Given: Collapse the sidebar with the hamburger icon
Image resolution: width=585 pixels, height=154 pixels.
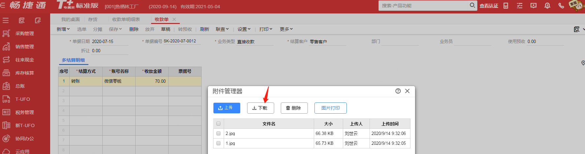Looking at the screenshot, I should click(x=6, y=20).
